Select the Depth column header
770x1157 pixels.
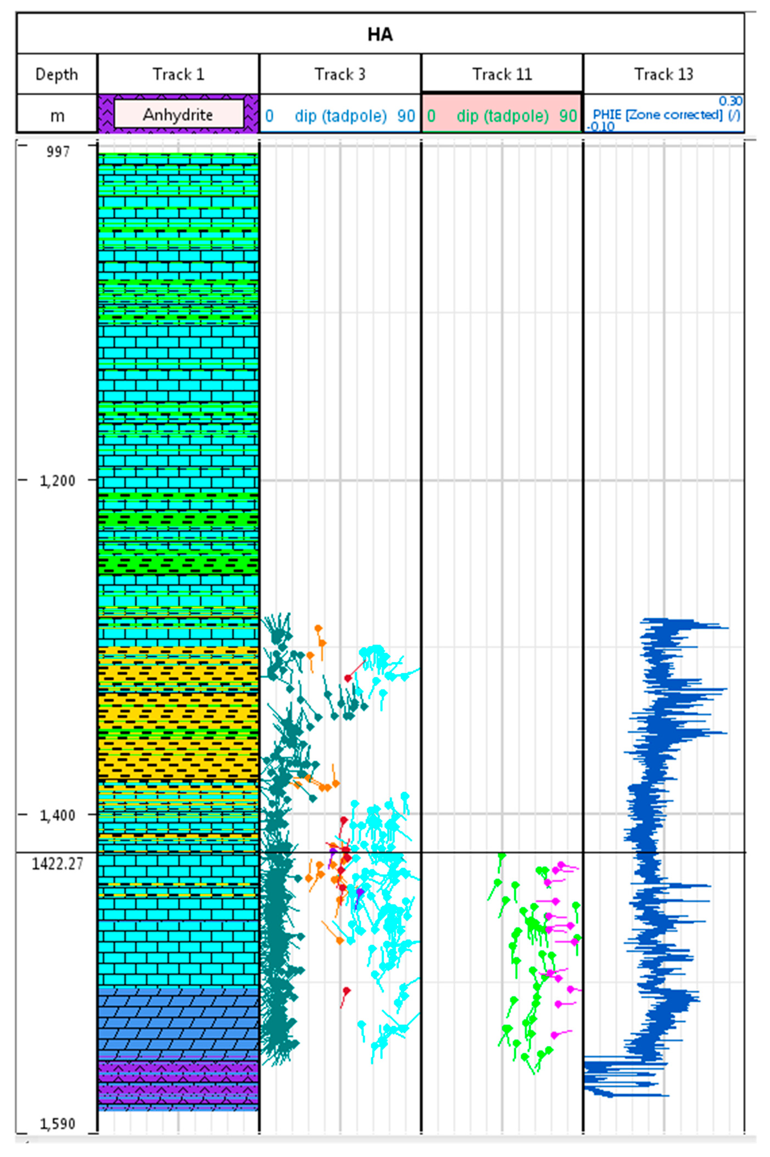57,74
